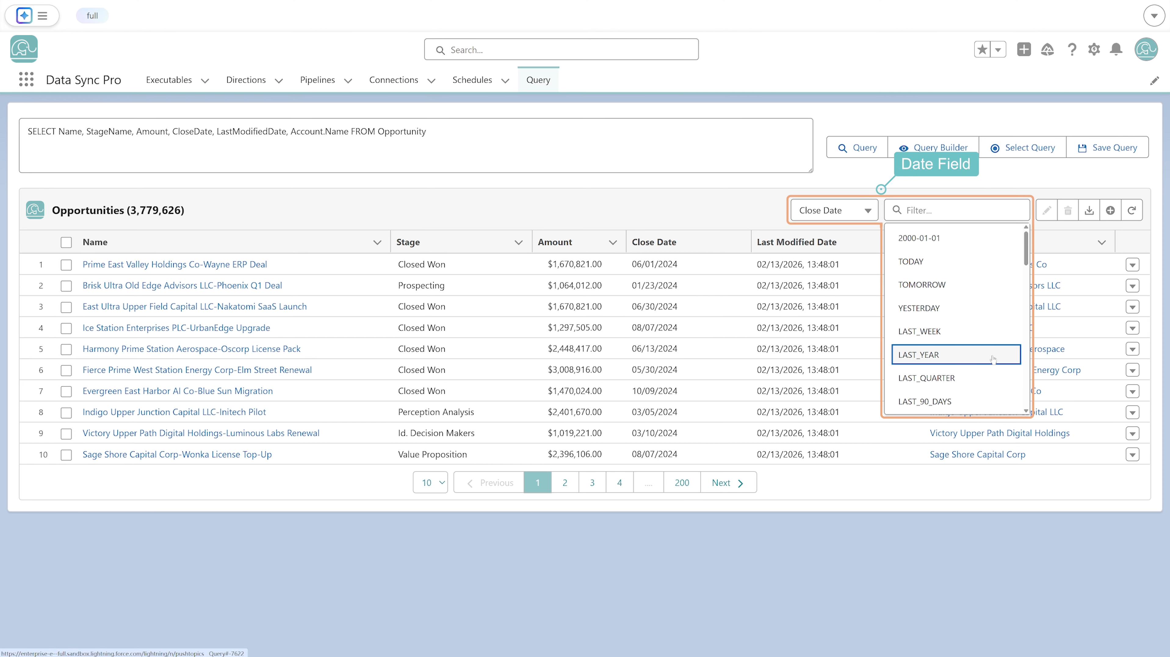Open the user profile avatar
This screenshot has height=657, width=1170.
(x=1146, y=49)
